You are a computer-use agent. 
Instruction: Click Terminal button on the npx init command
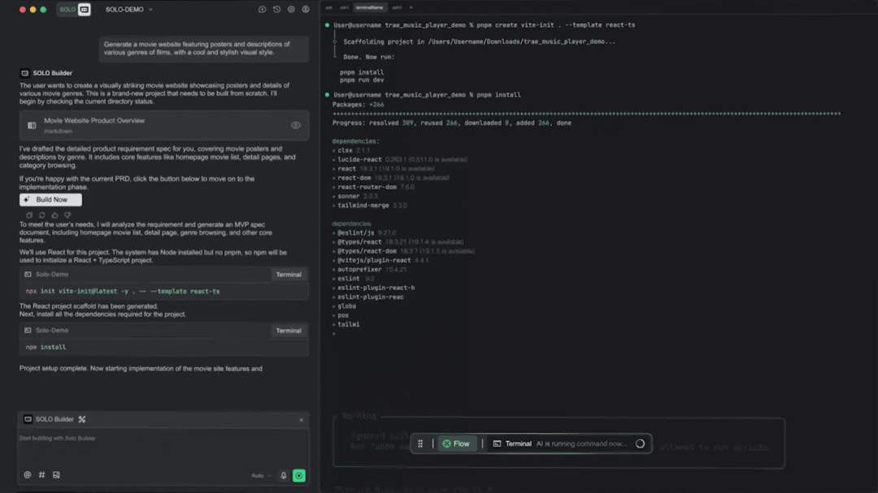(x=289, y=275)
